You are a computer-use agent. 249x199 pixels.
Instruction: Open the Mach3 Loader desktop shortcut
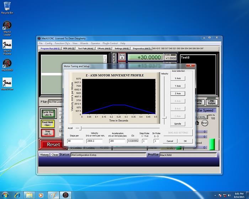click(7, 28)
